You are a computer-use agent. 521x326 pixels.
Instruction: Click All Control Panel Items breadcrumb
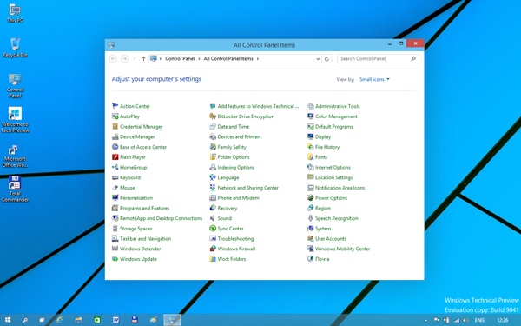(x=228, y=59)
